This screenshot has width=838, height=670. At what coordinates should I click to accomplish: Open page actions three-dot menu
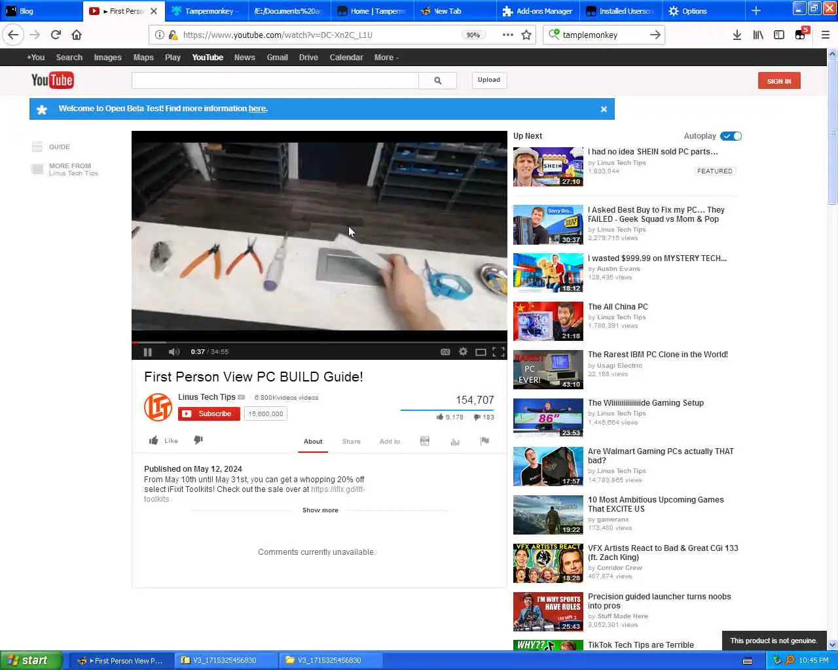click(507, 35)
